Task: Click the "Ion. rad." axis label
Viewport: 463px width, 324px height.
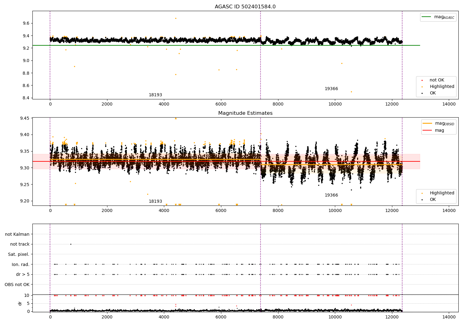Action: [x=21, y=264]
